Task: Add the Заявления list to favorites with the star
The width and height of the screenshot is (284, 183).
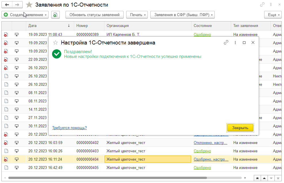Action: coord(29,5)
